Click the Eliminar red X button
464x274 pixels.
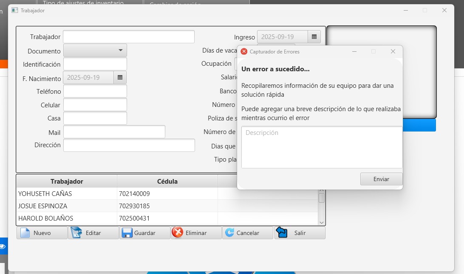point(196,233)
